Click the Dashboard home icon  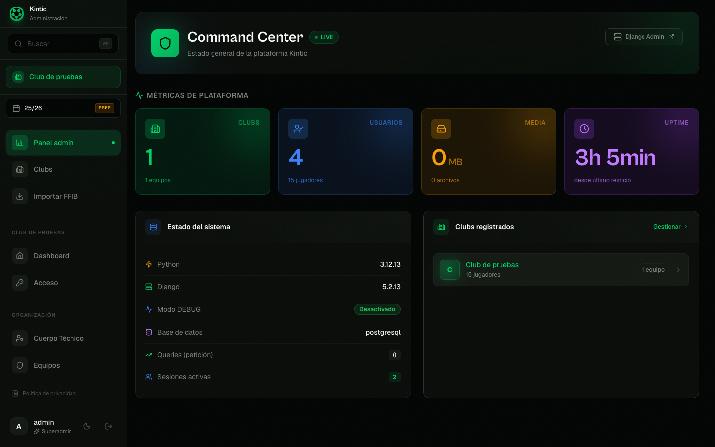coord(20,256)
